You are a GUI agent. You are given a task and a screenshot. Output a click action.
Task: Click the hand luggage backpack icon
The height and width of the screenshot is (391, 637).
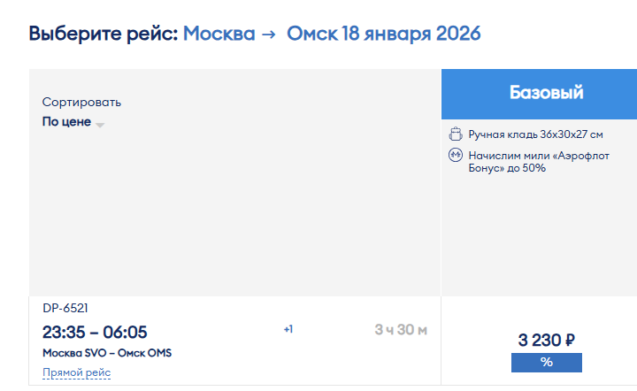coord(456,134)
